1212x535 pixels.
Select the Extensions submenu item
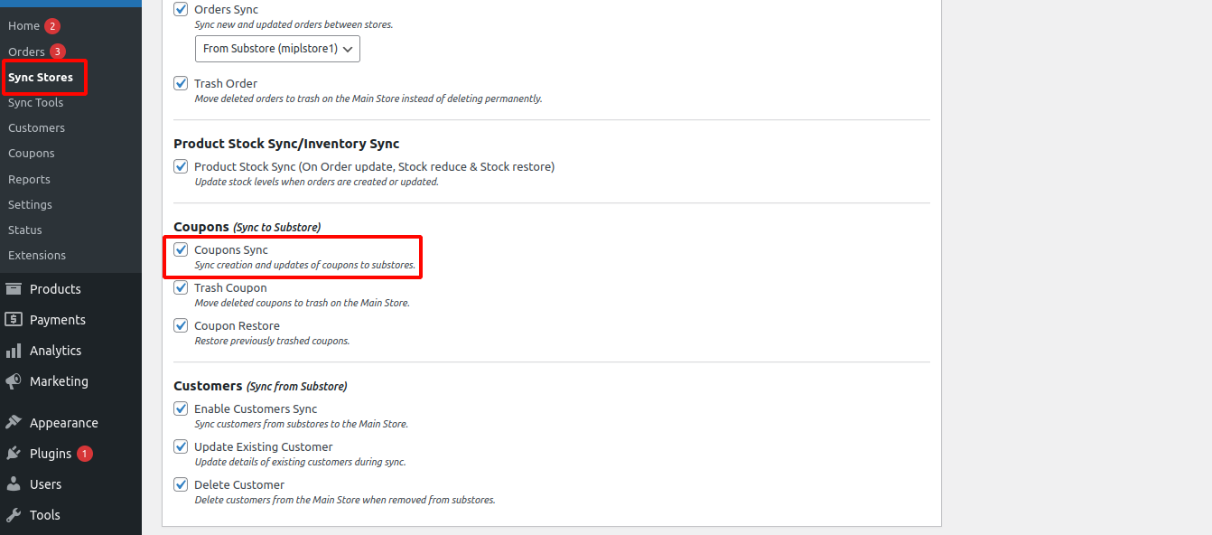pyautogui.click(x=37, y=256)
